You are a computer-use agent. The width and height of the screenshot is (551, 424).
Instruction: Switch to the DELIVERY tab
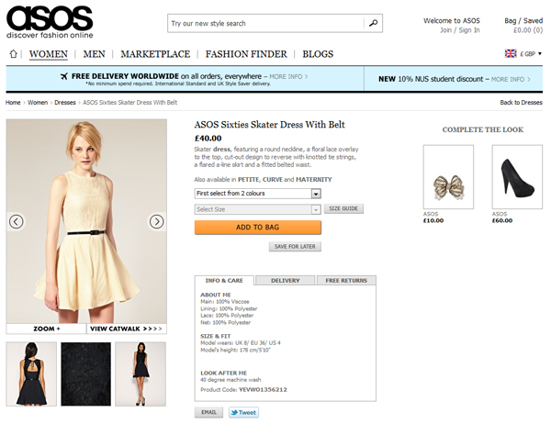pyautogui.click(x=285, y=280)
